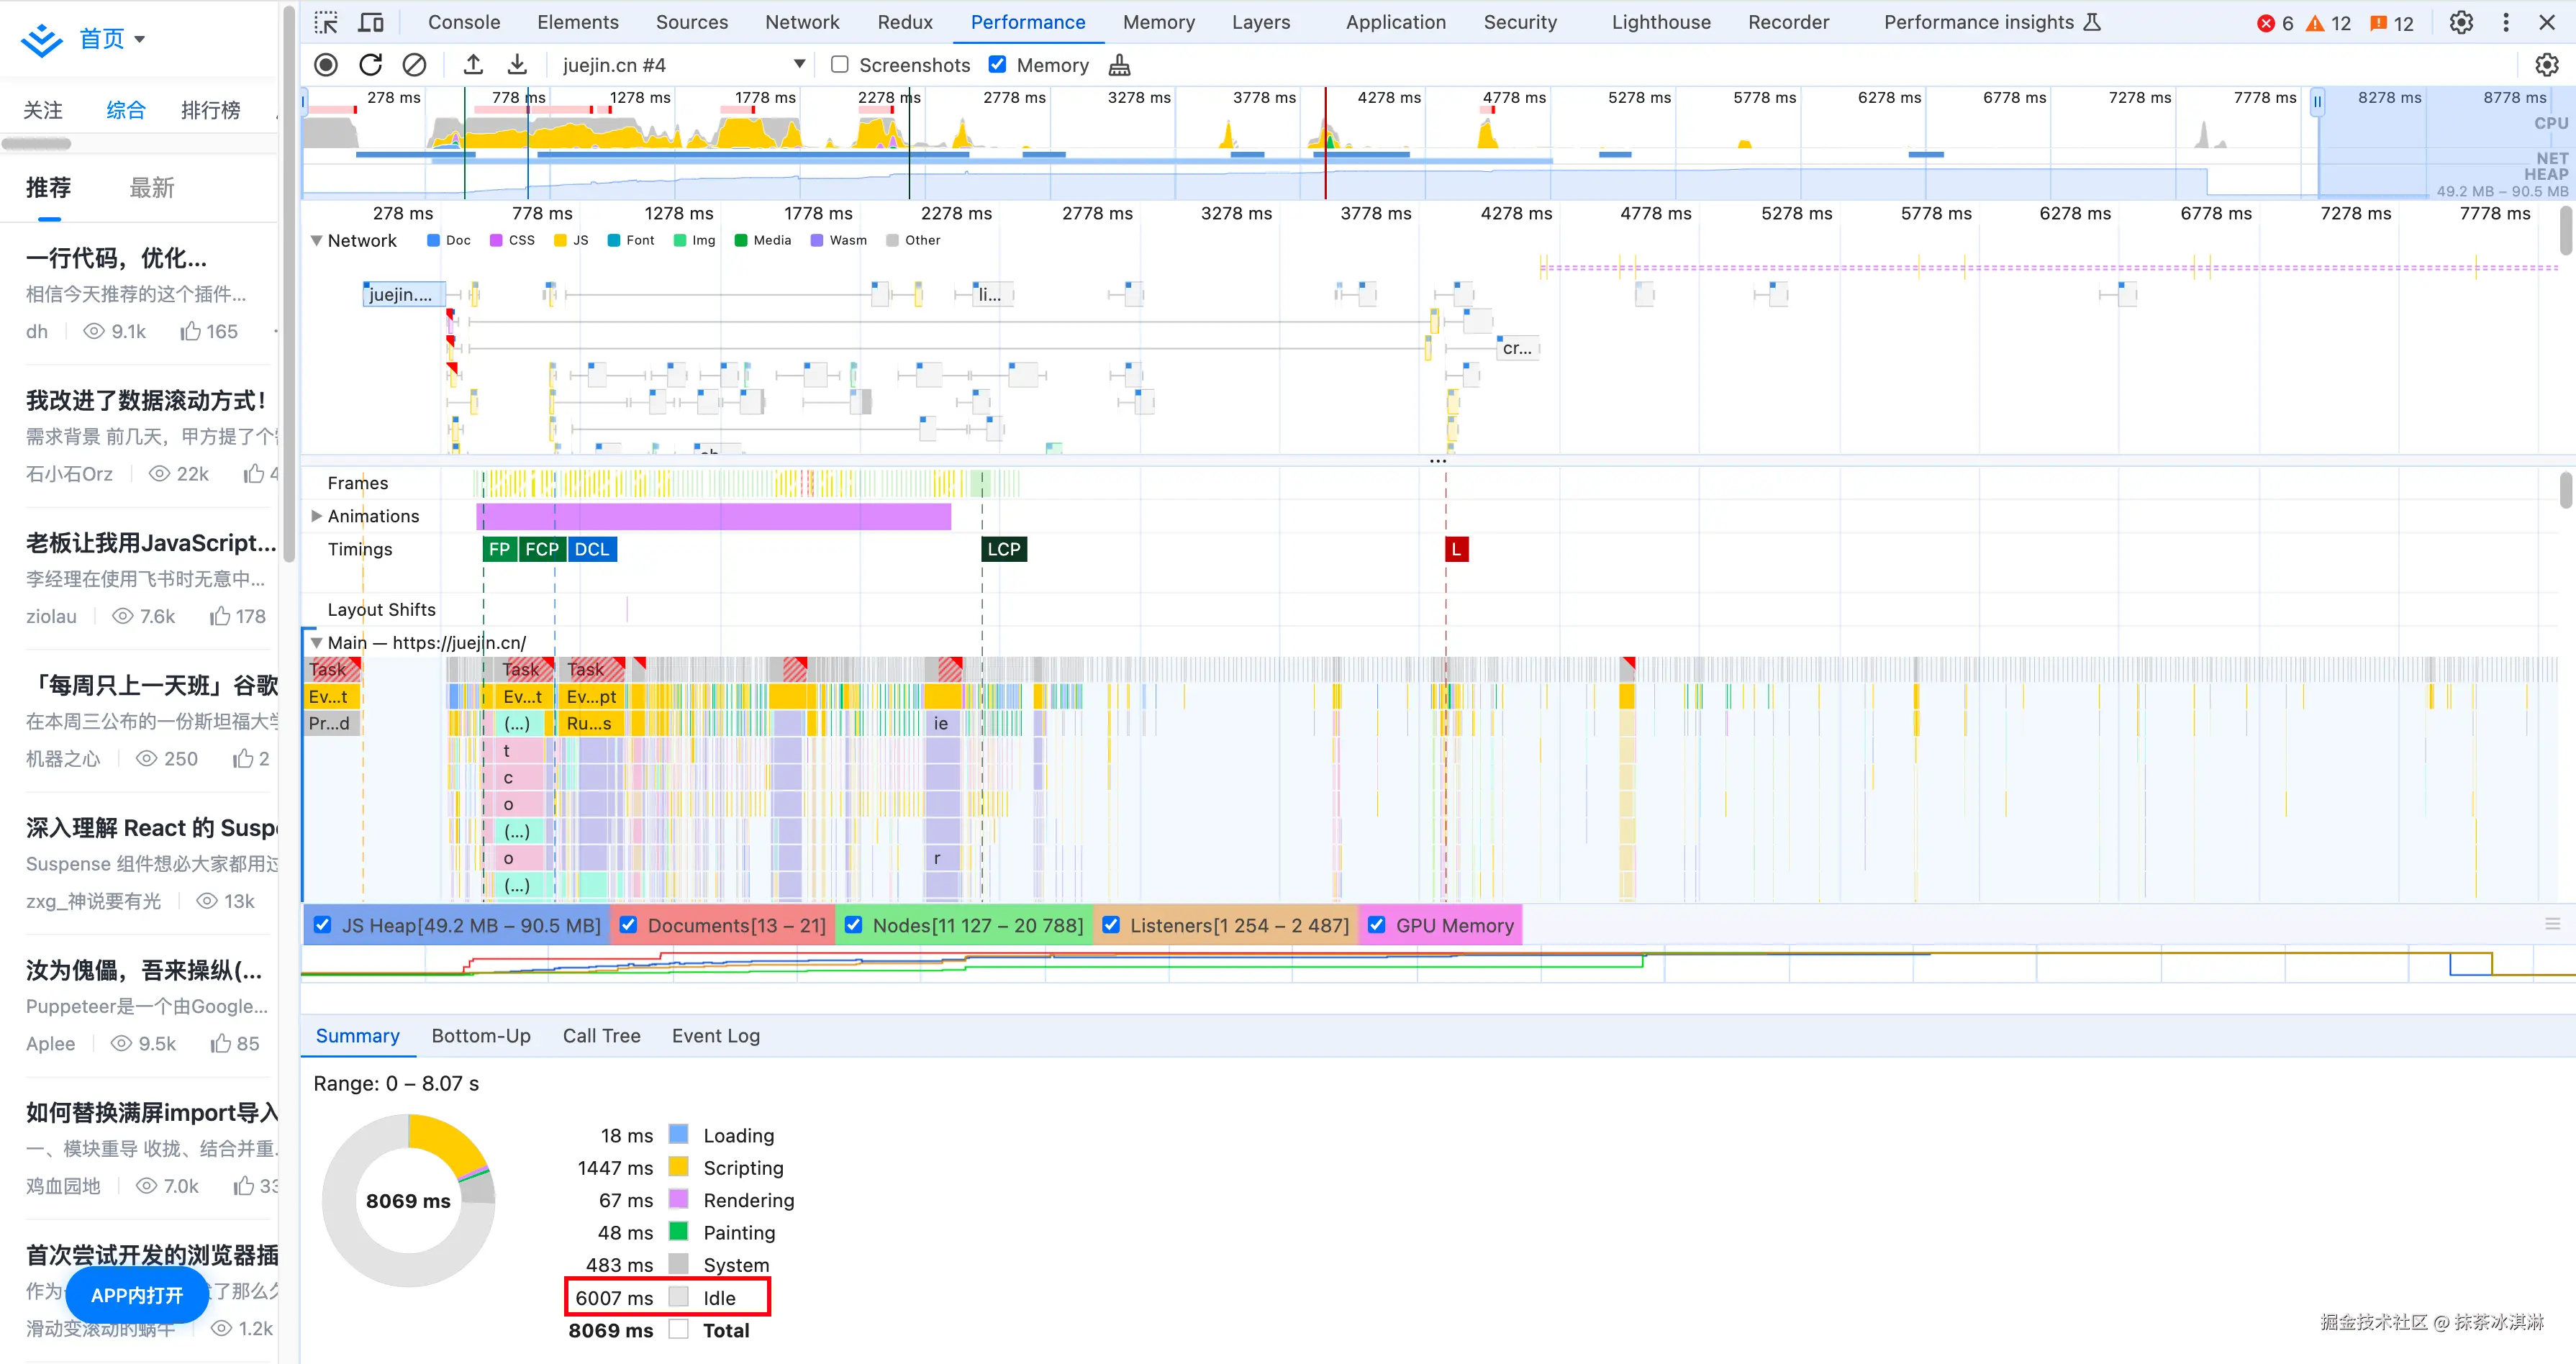Expand the Animations track
Viewport: 2576px width, 1364px height.
pos(316,516)
